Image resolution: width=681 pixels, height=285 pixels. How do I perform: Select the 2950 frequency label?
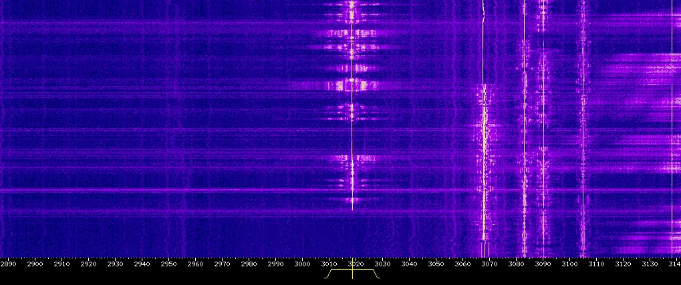point(168,264)
